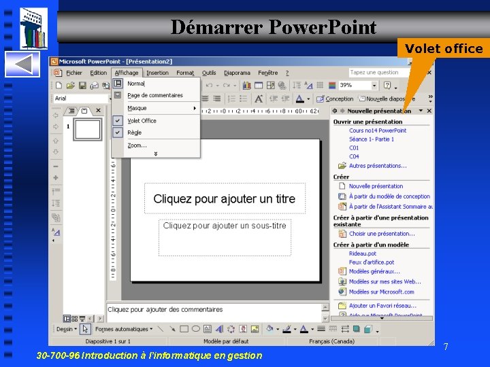
Task: Click the increase font size icon
Action: coord(259,99)
